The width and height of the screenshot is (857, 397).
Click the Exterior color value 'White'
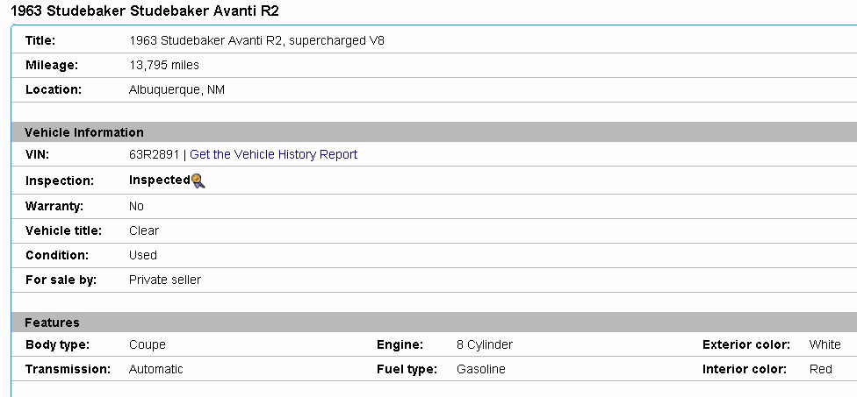[825, 344]
